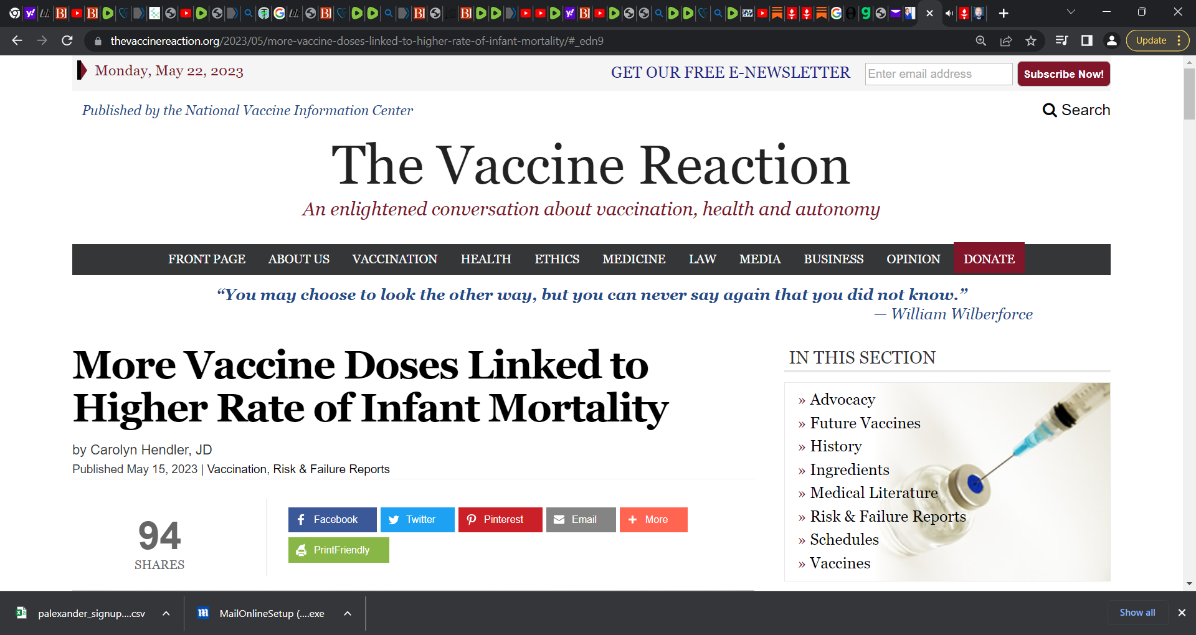Click the scrollbar down arrow

coord(1189,584)
